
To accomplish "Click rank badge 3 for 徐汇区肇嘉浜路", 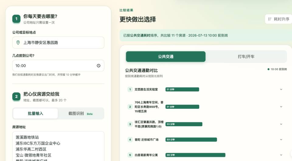I will 130,124.
